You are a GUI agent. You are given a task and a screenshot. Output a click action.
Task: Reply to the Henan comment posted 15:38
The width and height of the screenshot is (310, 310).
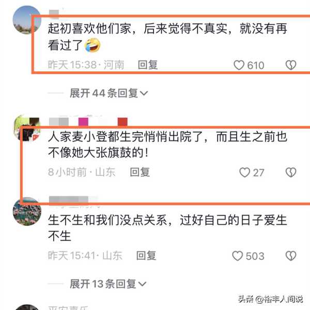point(148,65)
